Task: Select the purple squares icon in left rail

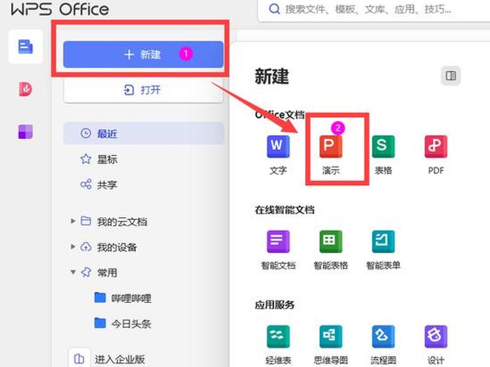Action: point(25,132)
